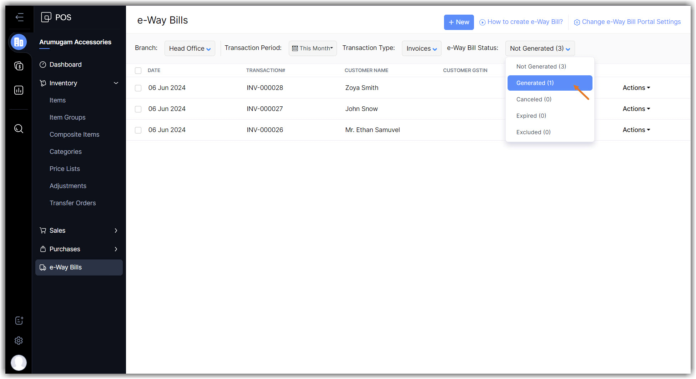The width and height of the screenshot is (696, 379).
Task: Open the Head Office branch dropdown
Action: coord(190,49)
